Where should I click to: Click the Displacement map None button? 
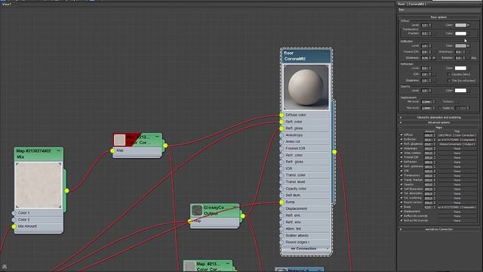point(457,212)
